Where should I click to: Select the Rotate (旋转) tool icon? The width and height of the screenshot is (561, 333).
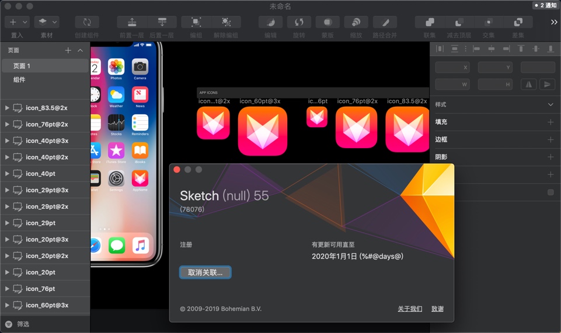299,22
